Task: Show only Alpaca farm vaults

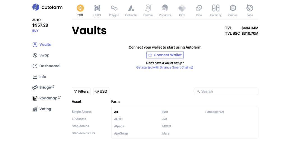Action: tap(119, 126)
